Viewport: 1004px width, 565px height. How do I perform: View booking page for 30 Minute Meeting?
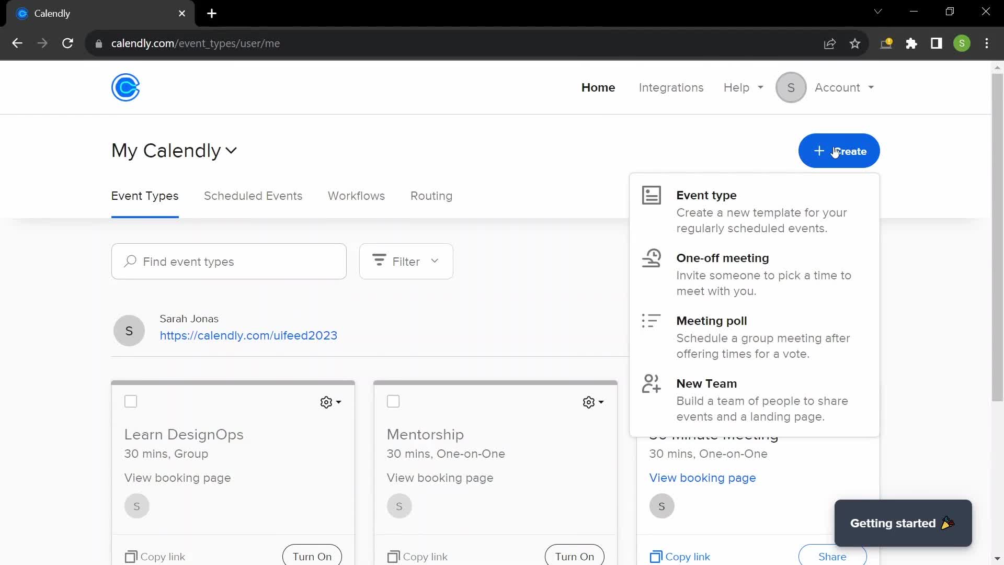(x=702, y=478)
